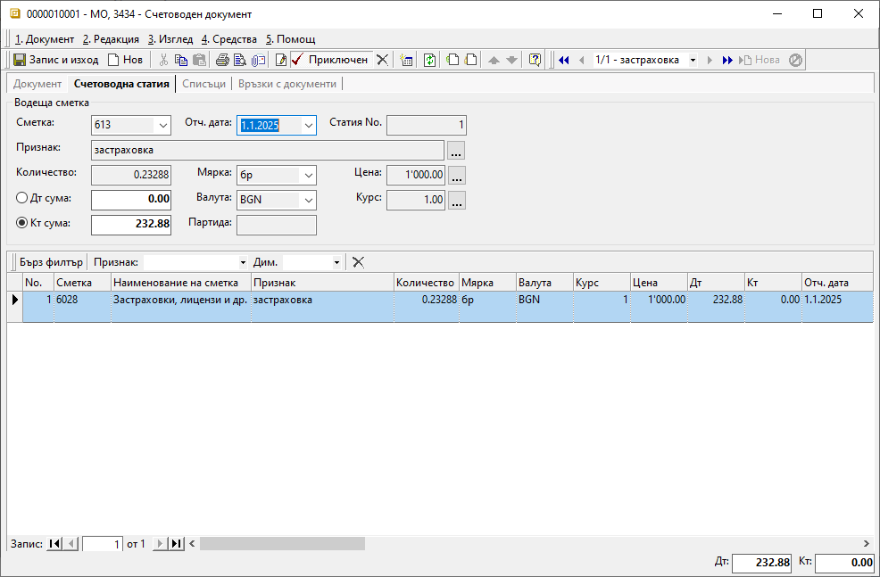Toggle the Приключен checkmark button

[329, 60]
